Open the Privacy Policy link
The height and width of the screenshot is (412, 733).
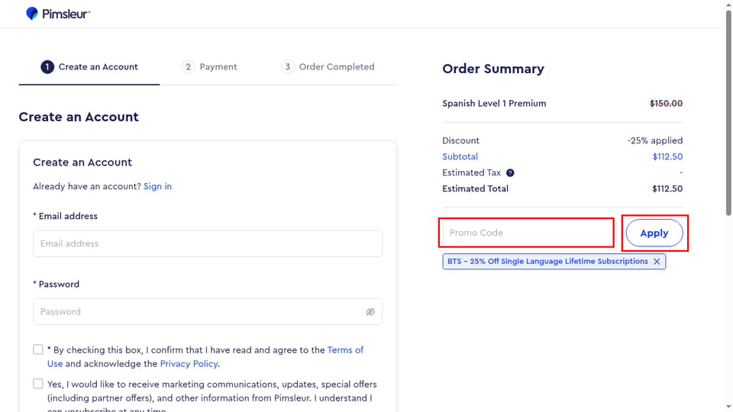click(189, 363)
